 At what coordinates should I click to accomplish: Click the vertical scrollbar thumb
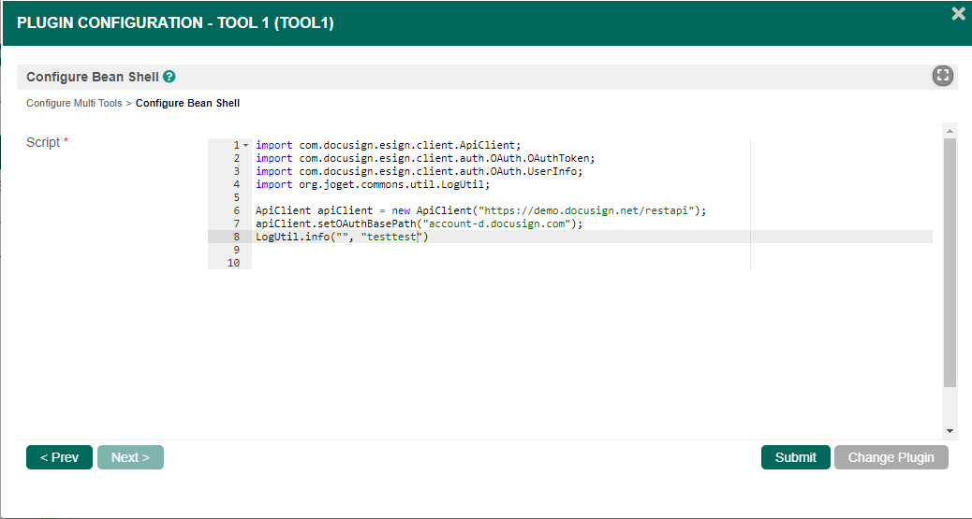click(950, 262)
